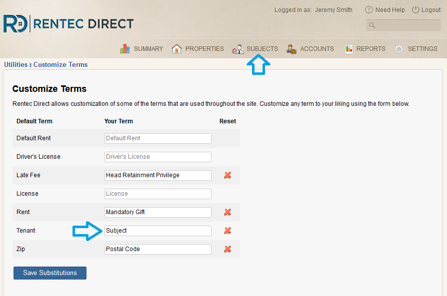Reset the Zip custom term
This screenshot has height=296, width=447.
(227, 249)
